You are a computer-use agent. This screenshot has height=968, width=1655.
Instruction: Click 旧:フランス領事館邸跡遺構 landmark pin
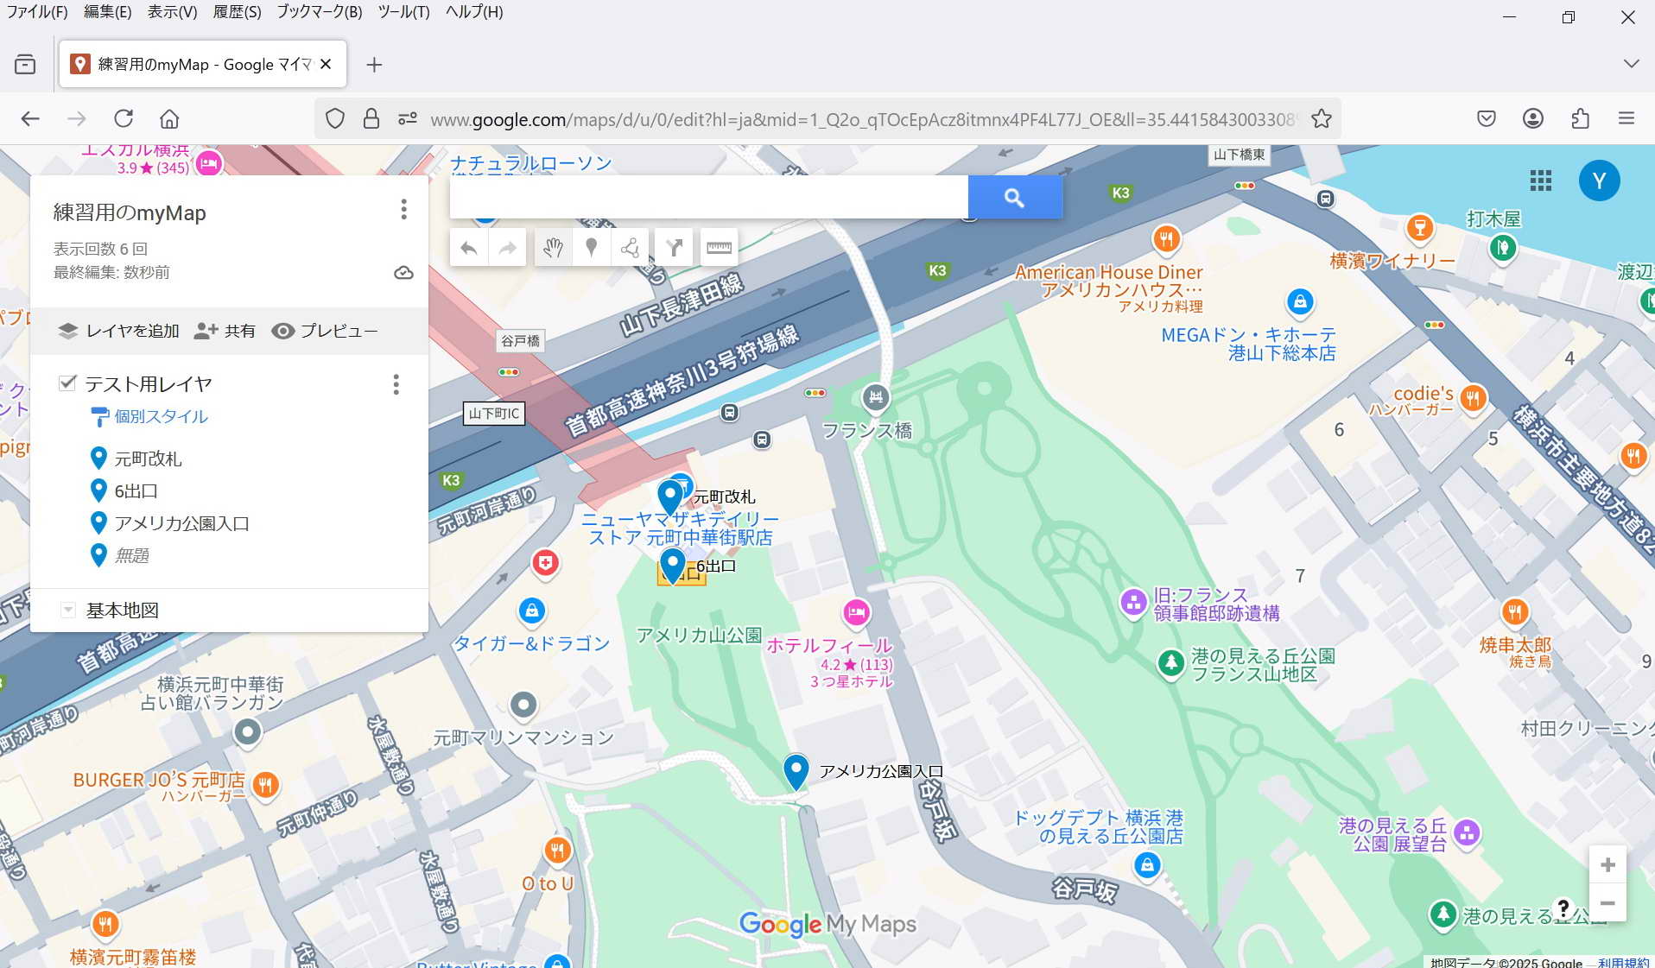coord(1132,602)
